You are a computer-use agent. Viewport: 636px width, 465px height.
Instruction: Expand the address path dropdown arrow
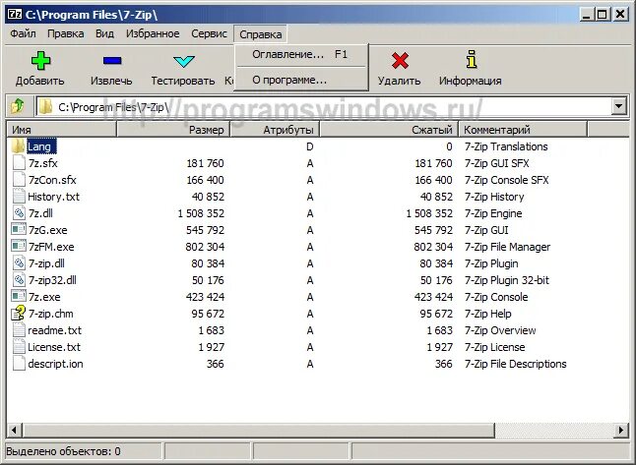pos(618,107)
